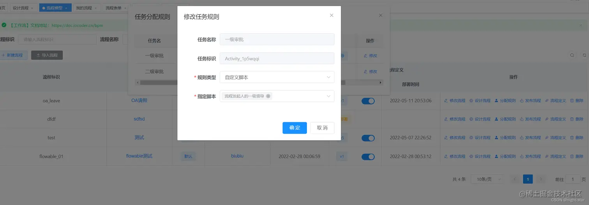Close the 流程模型 tab

66,8
